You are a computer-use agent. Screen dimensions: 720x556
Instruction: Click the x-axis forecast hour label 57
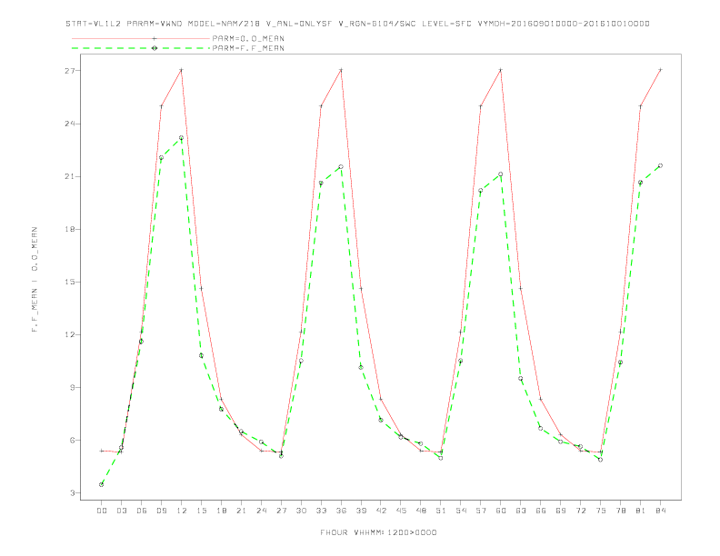(481, 511)
